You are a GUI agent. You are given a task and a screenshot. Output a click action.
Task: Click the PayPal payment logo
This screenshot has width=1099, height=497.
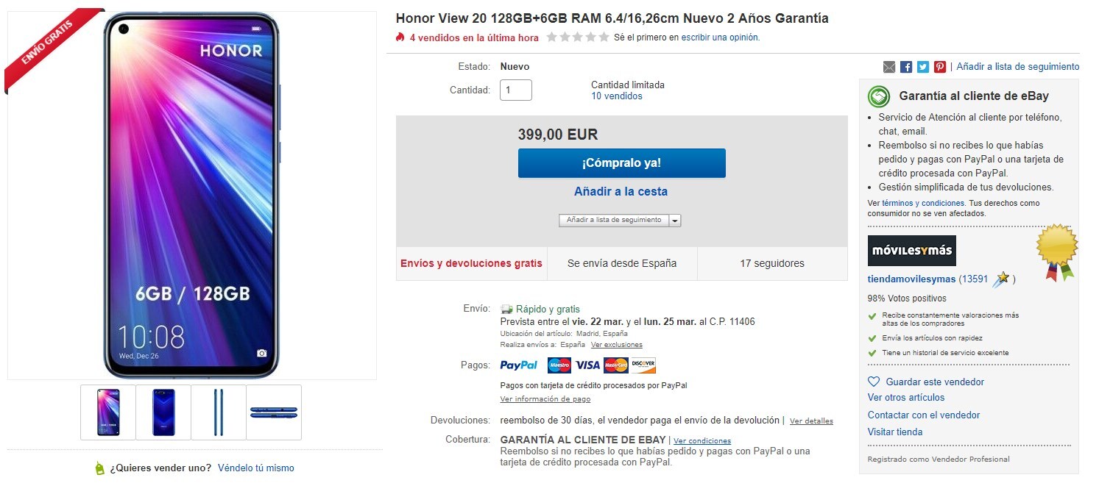click(x=518, y=365)
